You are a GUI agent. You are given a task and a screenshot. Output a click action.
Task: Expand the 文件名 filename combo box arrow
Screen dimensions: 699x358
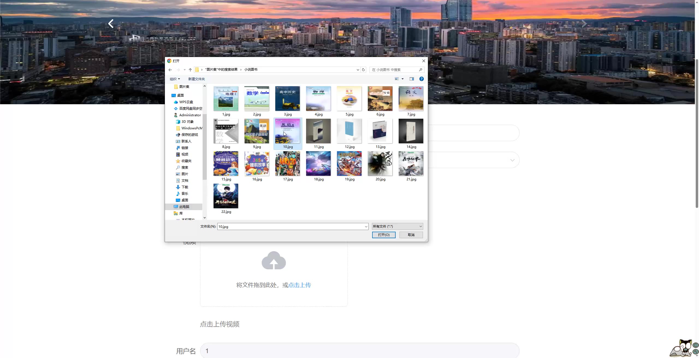click(366, 226)
